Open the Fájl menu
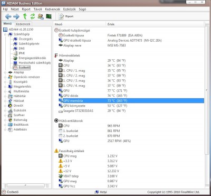 click(x=5, y=9)
